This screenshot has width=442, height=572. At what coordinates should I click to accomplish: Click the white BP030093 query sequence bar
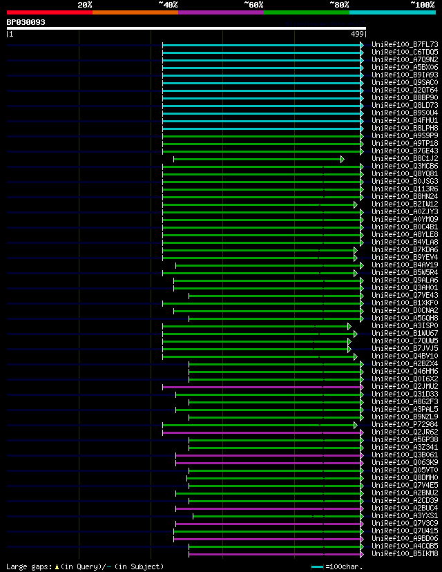[186, 28]
